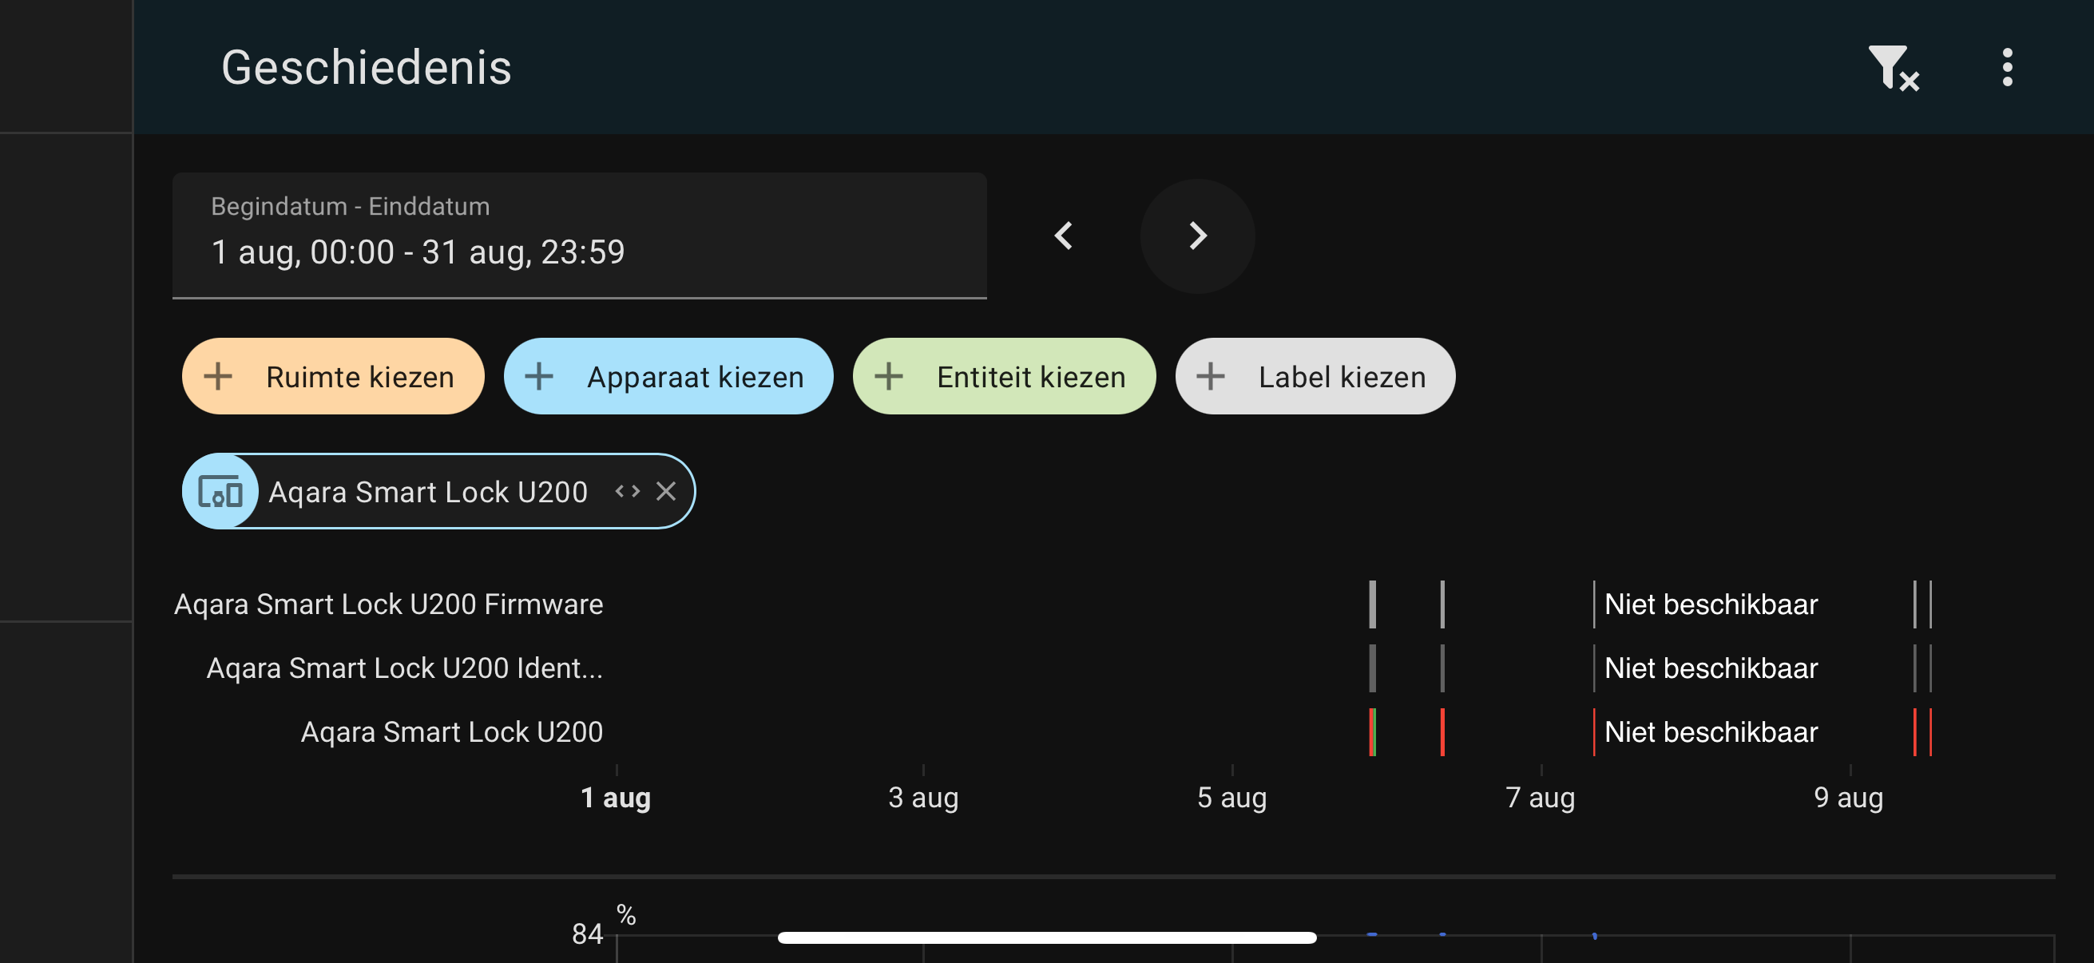Click the Geschiedenis page title

pos(366,67)
